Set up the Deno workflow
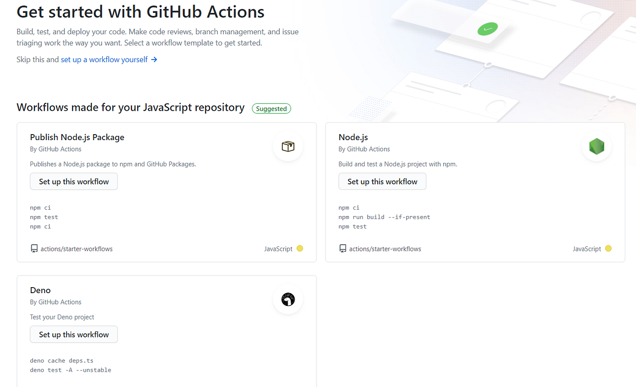636x387 pixels. point(74,334)
